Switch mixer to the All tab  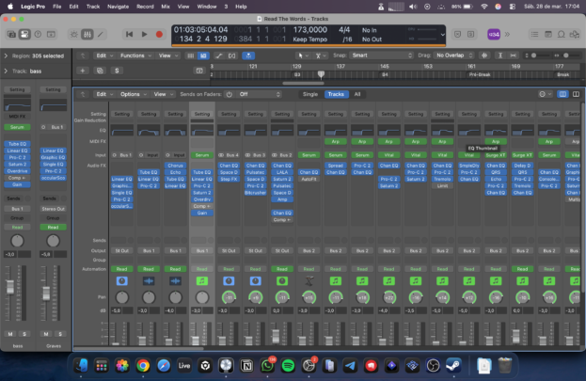point(357,94)
